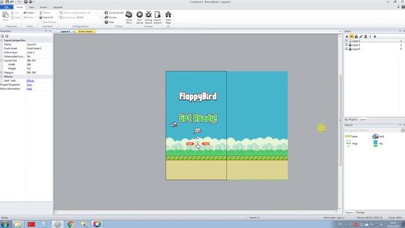Open file explorer from the taskbar
Screen dimensions: 405x228
tap(18, 224)
